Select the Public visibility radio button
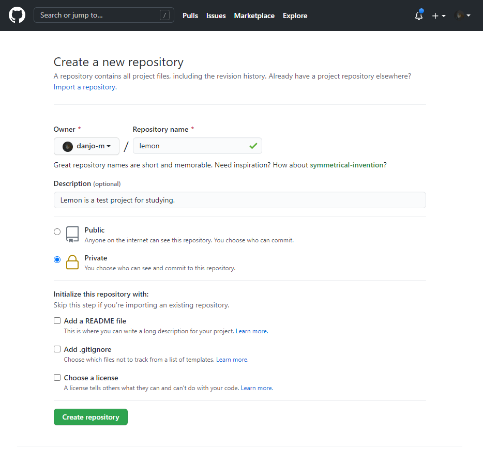The width and height of the screenshot is (483, 449). [x=57, y=231]
